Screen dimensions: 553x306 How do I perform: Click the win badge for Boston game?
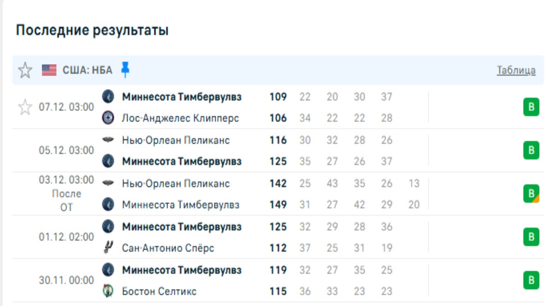click(x=531, y=280)
